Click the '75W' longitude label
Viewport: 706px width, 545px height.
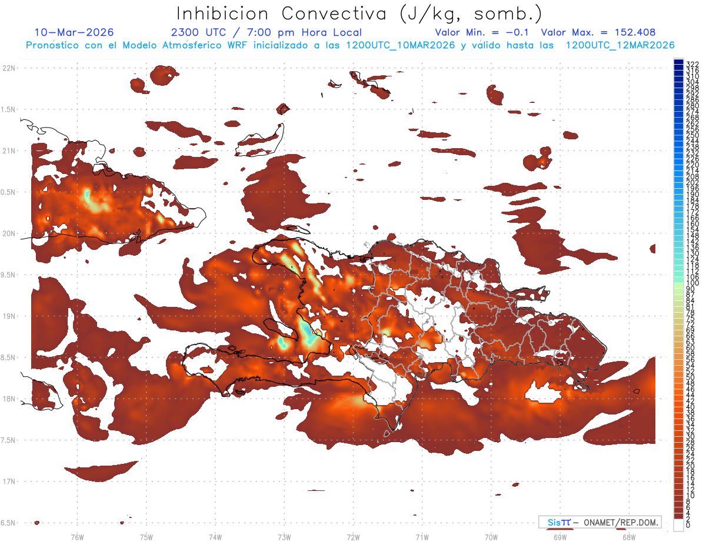(x=146, y=537)
